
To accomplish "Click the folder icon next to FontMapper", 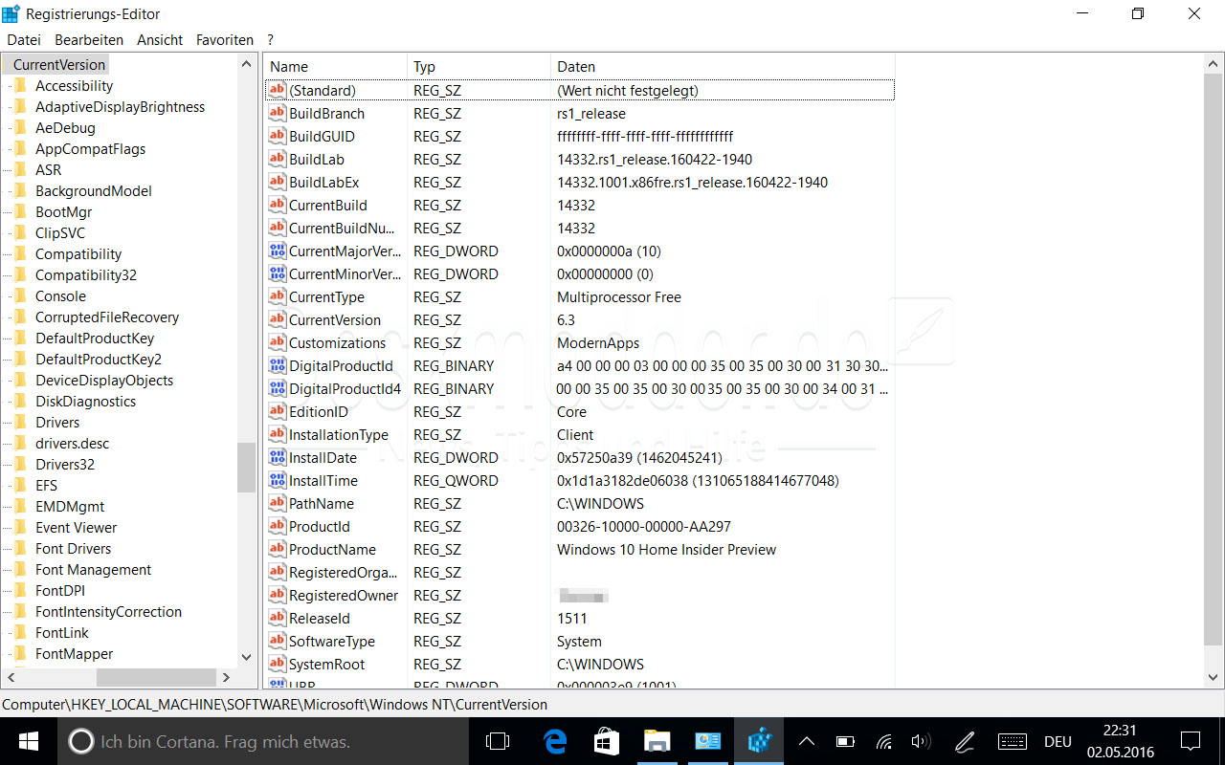I will click(20, 653).
